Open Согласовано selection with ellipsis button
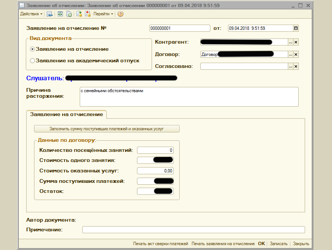The width and height of the screenshot is (332, 250). [x=290, y=66]
